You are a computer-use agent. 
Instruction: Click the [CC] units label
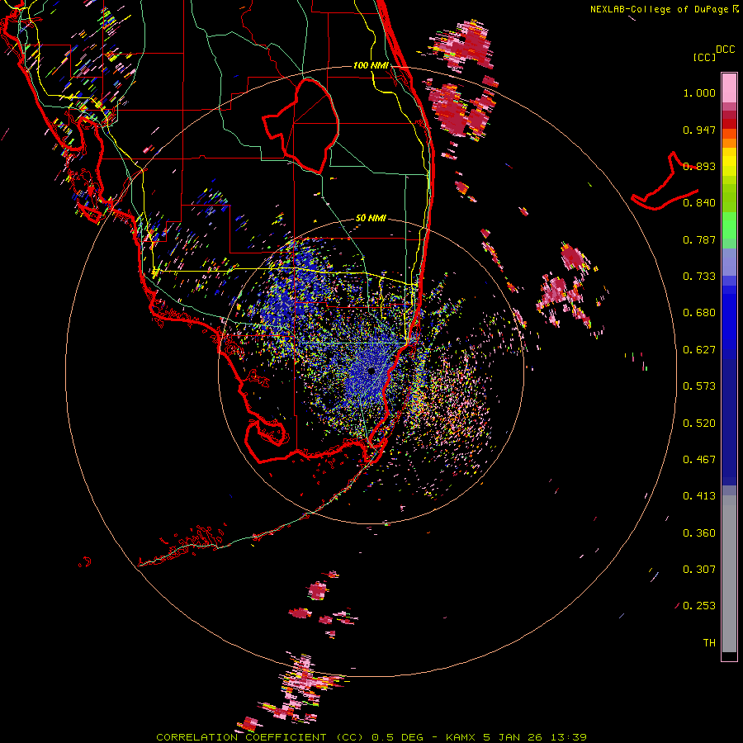(704, 57)
